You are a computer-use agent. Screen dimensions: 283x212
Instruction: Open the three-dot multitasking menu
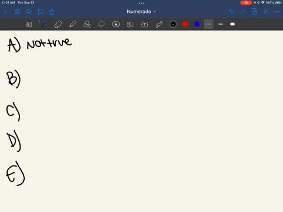[x=141, y=3]
